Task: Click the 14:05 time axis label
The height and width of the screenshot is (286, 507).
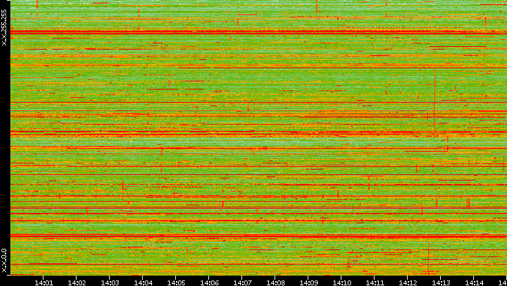Action: tap(176, 283)
